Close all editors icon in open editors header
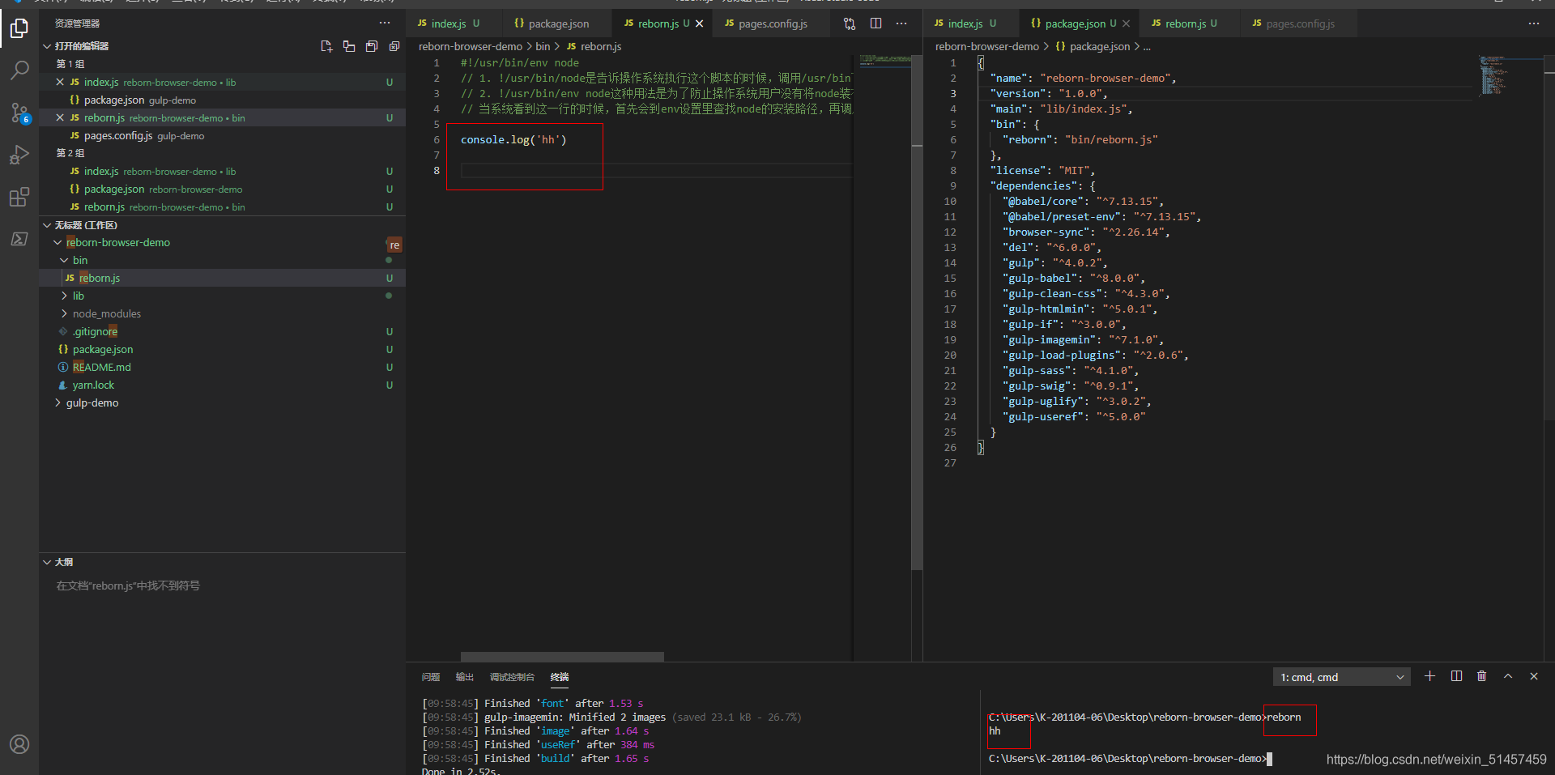The image size is (1555, 775). coord(394,46)
